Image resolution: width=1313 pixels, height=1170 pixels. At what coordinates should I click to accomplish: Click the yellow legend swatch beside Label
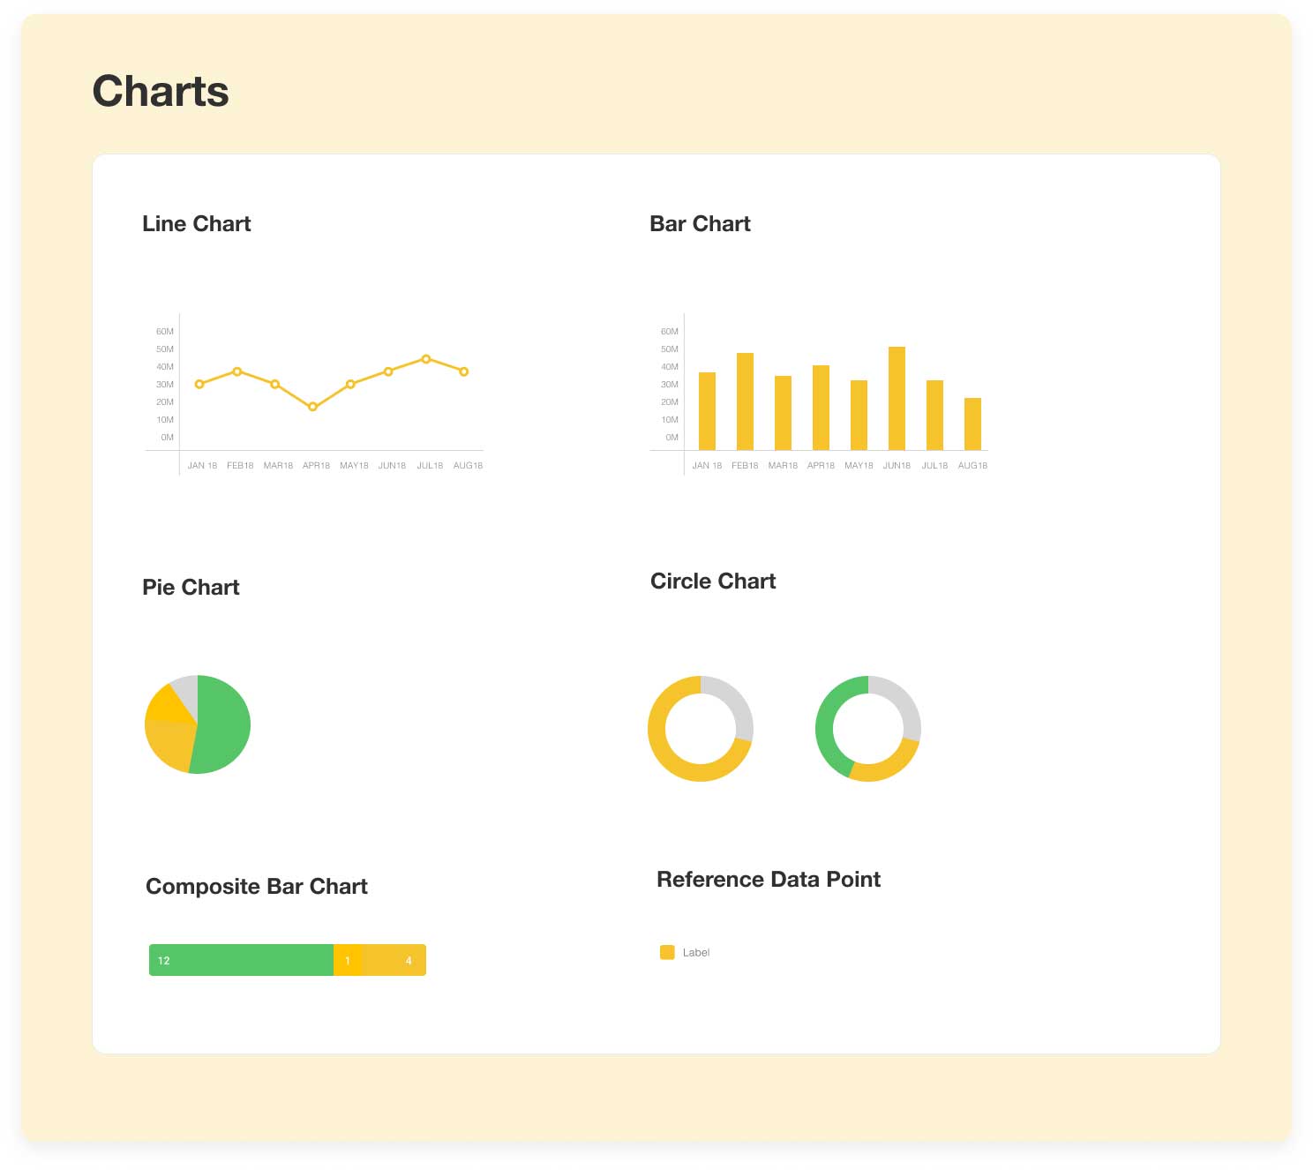667,952
